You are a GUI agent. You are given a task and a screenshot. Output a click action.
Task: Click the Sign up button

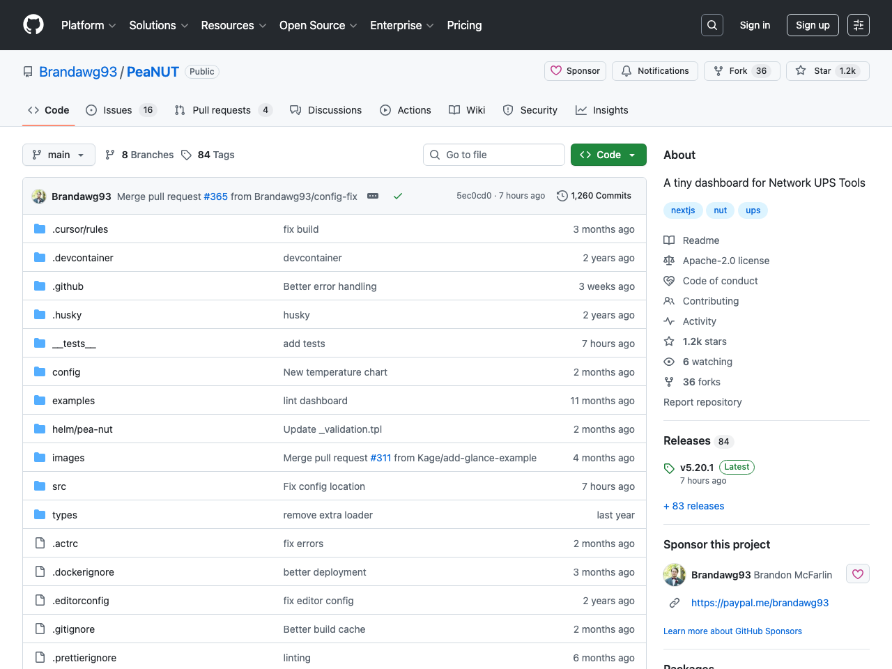click(x=813, y=25)
